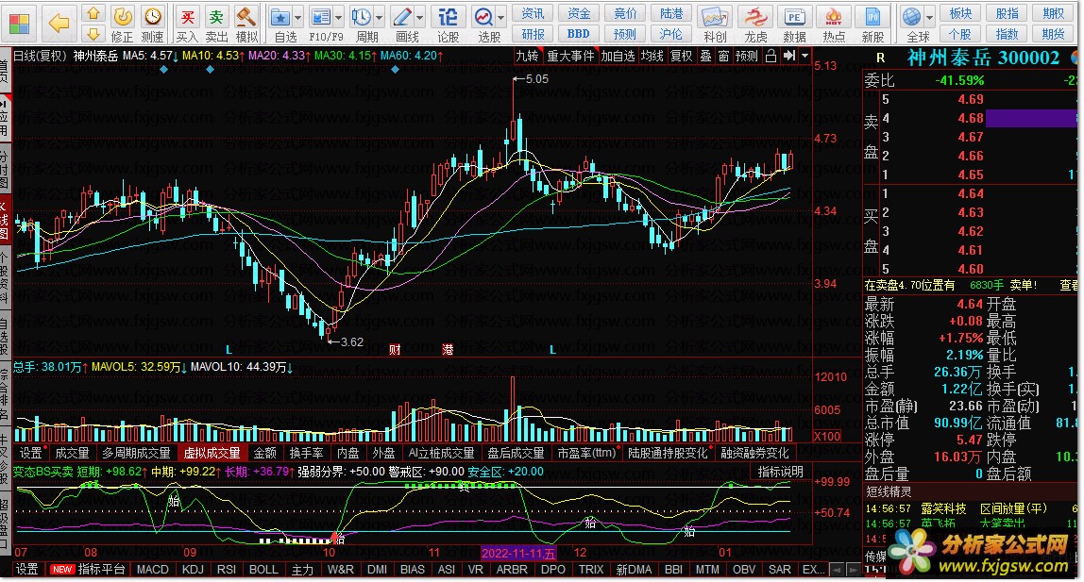
Task: Open the 研报 research reports button
Action: 533,34
